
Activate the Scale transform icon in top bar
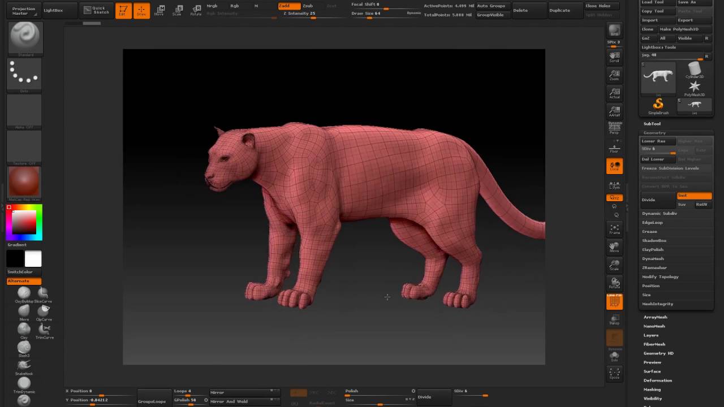point(177,10)
